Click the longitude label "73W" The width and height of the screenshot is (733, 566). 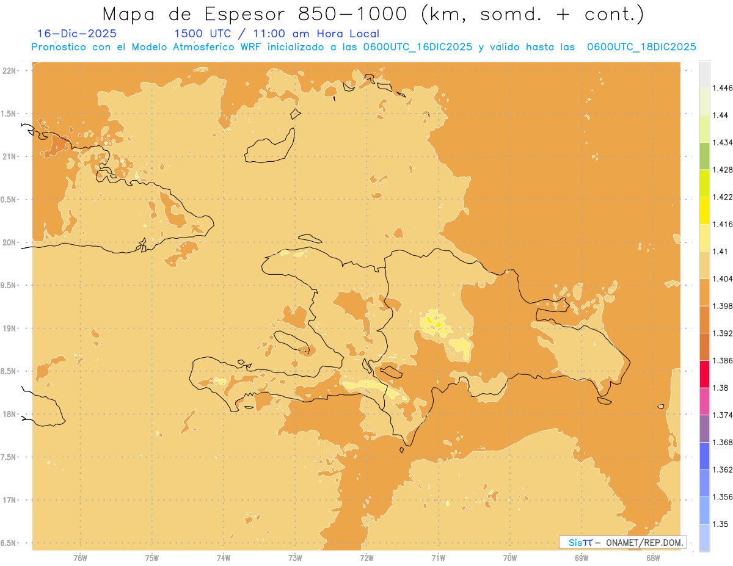coord(295,558)
